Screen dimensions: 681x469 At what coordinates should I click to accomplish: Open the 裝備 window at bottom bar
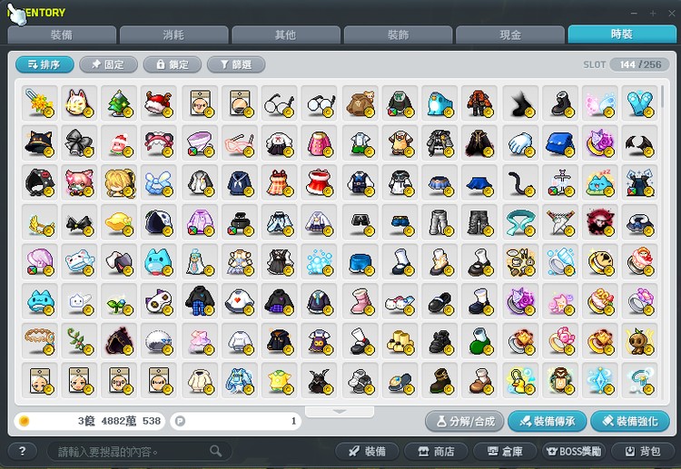point(367,451)
